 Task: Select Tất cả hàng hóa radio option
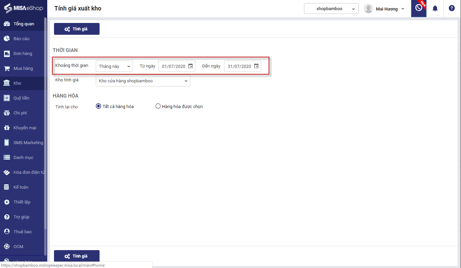click(x=99, y=106)
